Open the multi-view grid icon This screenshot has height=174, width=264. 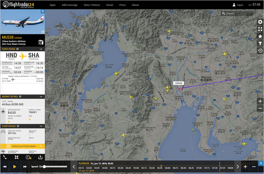pos(260,29)
